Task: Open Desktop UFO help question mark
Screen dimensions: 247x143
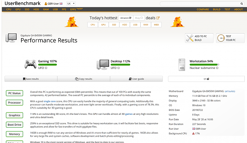Action: (x=119, y=68)
